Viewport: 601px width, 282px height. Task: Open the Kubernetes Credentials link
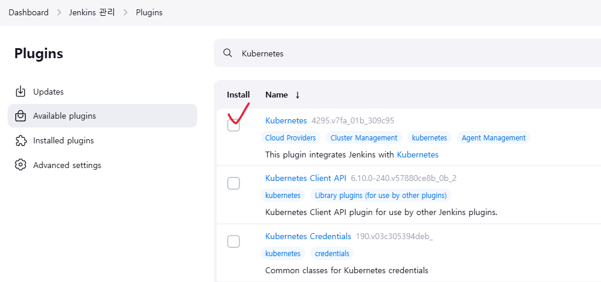click(x=308, y=236)
